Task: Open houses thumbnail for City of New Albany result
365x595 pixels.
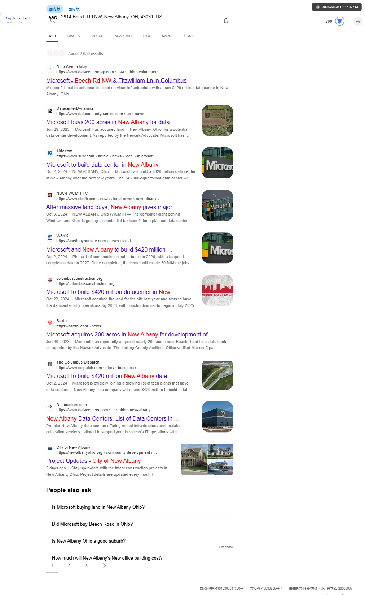Action: click(x=207, y=459)
